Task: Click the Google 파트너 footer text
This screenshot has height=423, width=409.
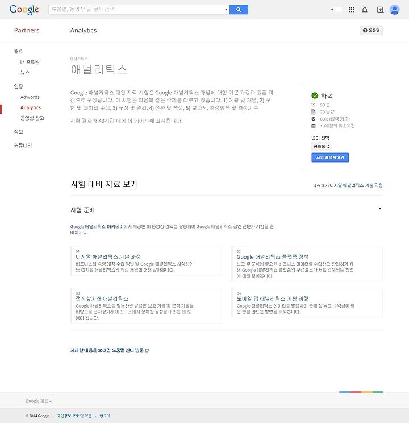Action: coord(39,401)
